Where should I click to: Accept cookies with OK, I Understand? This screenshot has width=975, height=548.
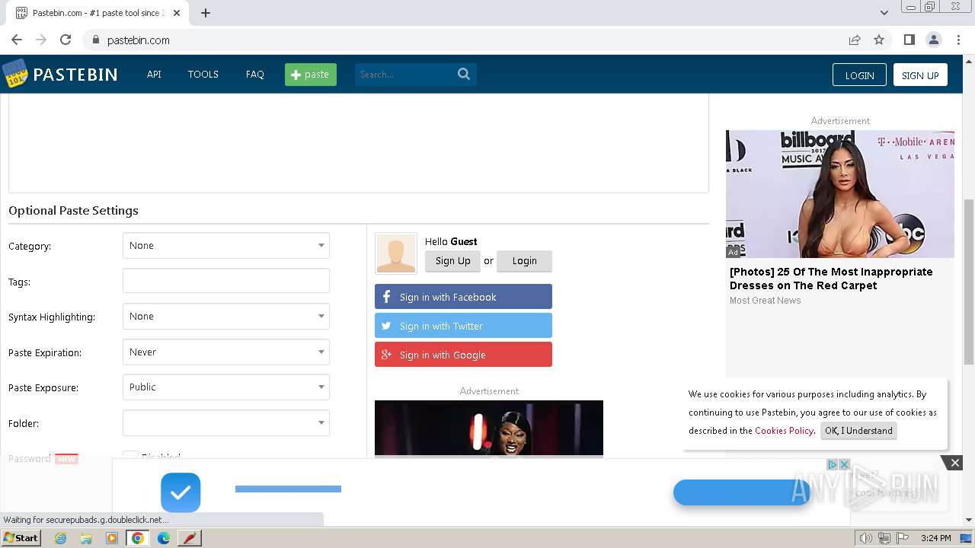tap(858, 431)
